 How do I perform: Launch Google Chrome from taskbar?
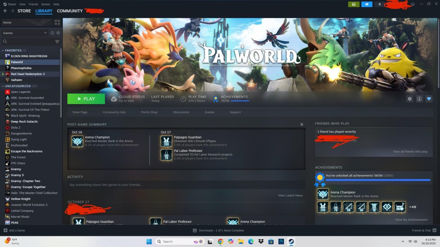pos(220,242)
